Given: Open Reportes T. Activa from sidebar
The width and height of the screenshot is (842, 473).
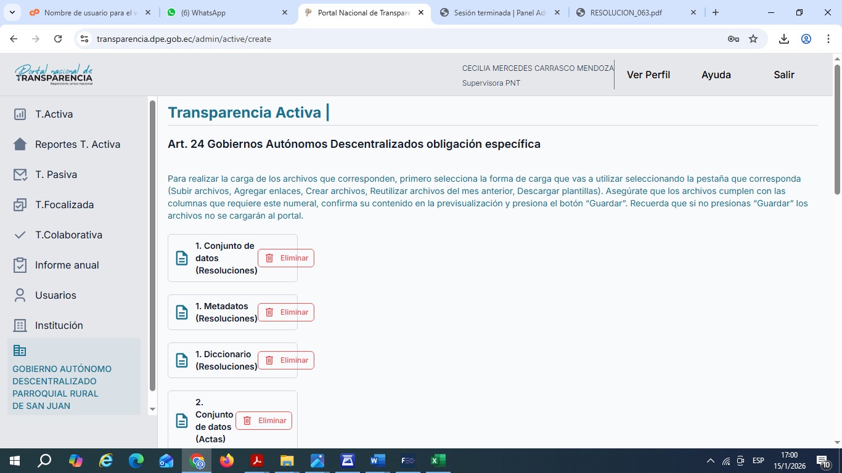Looking at the screenshot, I should 77,145.
